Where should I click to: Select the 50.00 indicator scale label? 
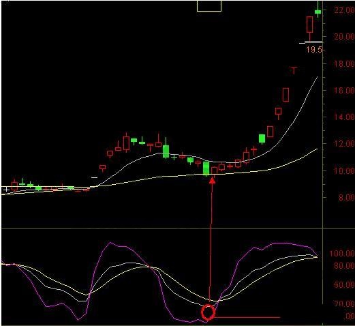click(x=344, y=284)
